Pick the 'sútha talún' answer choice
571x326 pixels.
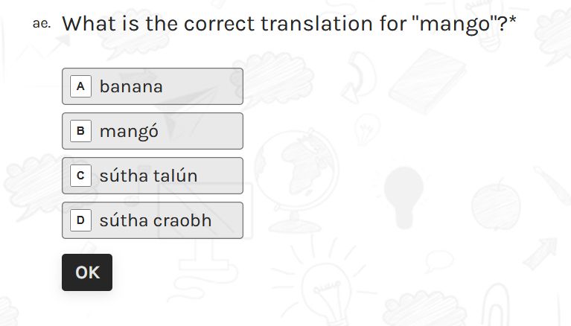click(152, 176)
